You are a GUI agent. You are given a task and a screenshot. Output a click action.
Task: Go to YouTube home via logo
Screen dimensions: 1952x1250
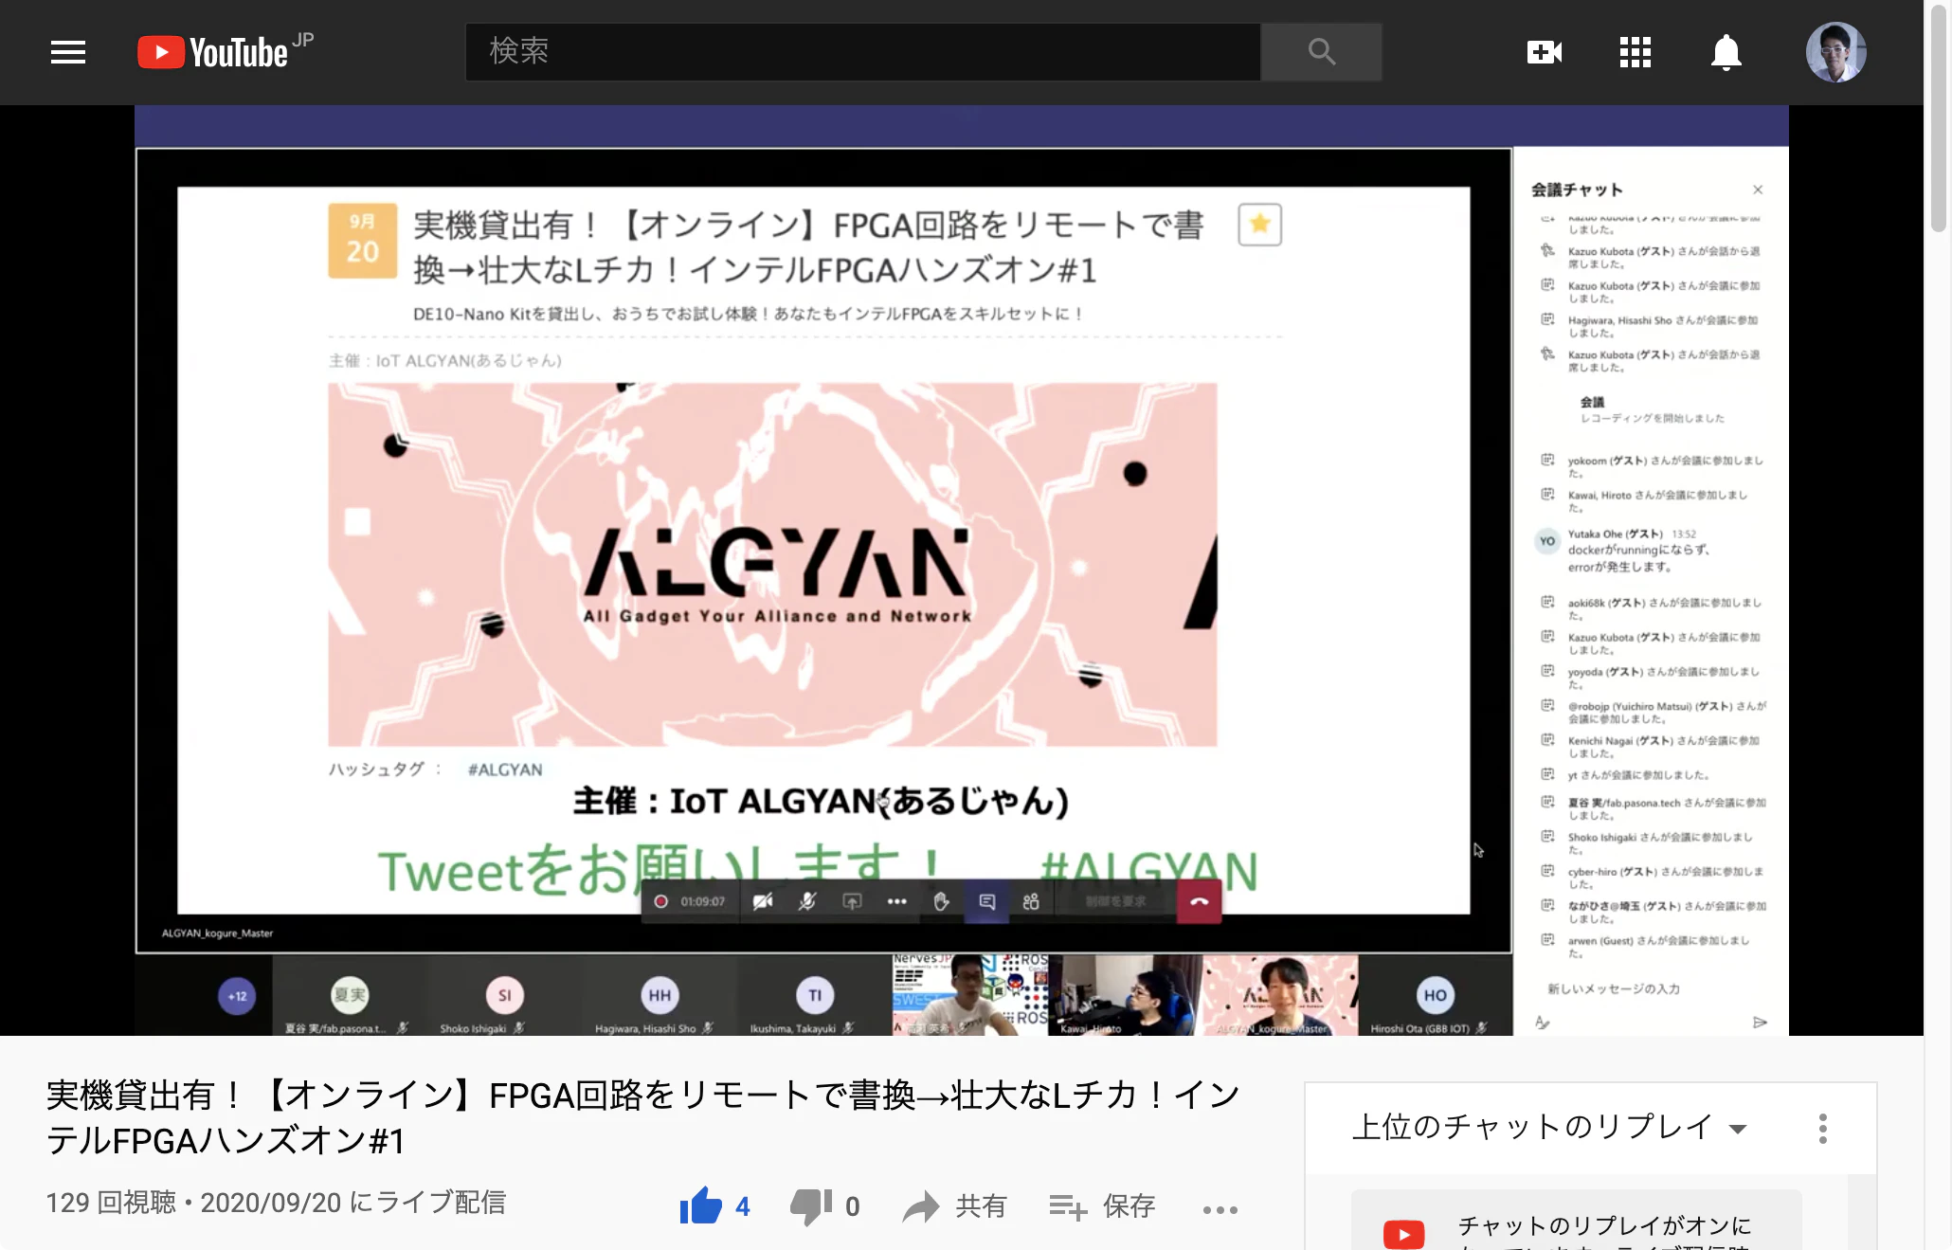(226, 52)
